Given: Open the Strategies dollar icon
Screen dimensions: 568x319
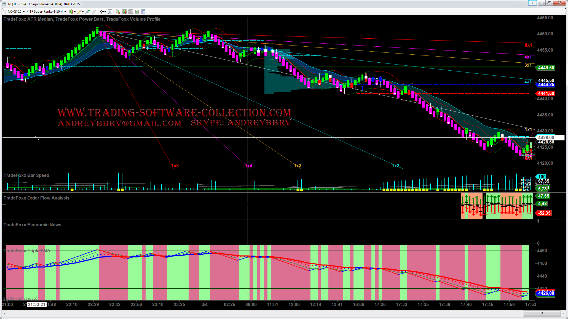Looking at the screenshot, I should 137,12.
